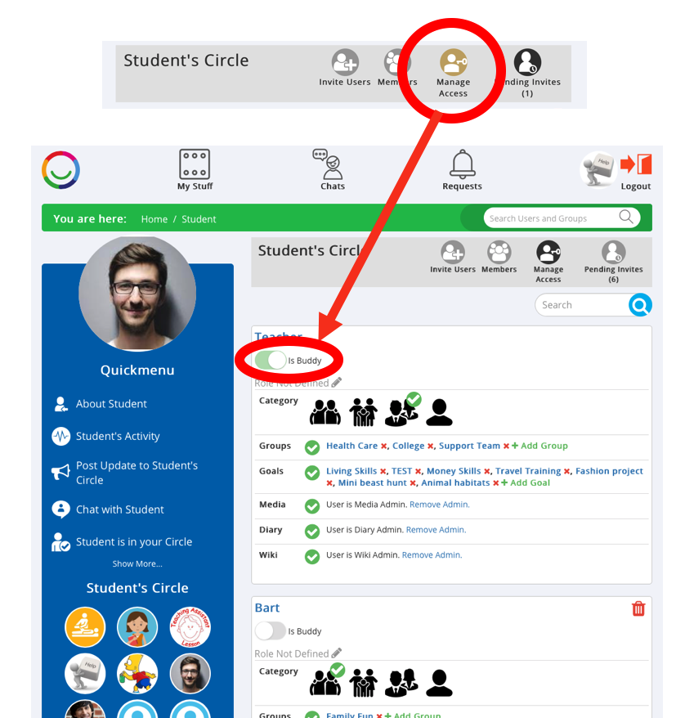Edit Teacher's role with pencil icon
This screenshot has width=676, height=718.
[x=337, y=383]
